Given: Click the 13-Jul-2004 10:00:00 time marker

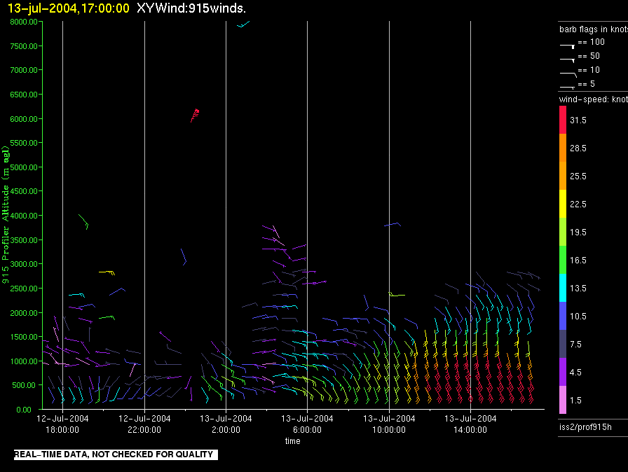Looking at the screenshot, I should click(389, 424).
